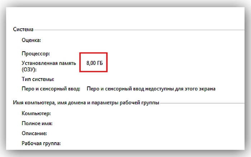Select the 'Оценка:' label
The height and width of the screenshot is (157, 251).
click(x=31, y=40)
